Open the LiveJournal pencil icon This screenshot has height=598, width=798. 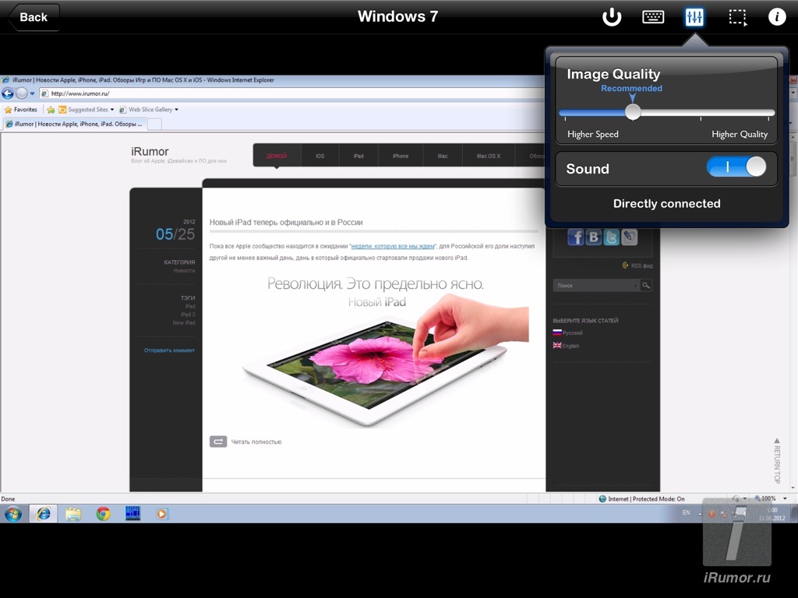point(629,237)
